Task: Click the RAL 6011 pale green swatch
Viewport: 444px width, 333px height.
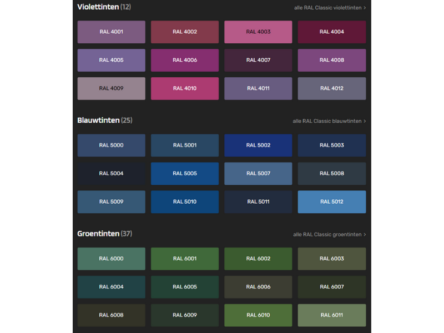Action: click(332, 315)
